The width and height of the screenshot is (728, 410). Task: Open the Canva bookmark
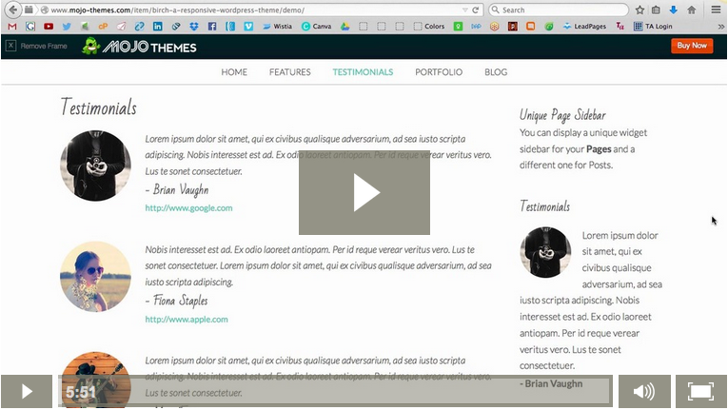click(x=317, y=27)
